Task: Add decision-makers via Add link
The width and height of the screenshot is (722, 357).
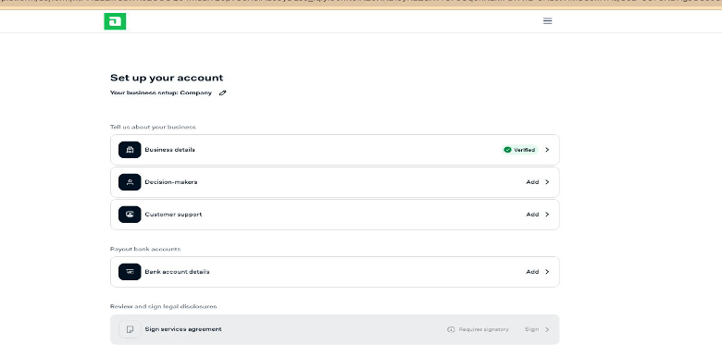Action: (532, 182)
